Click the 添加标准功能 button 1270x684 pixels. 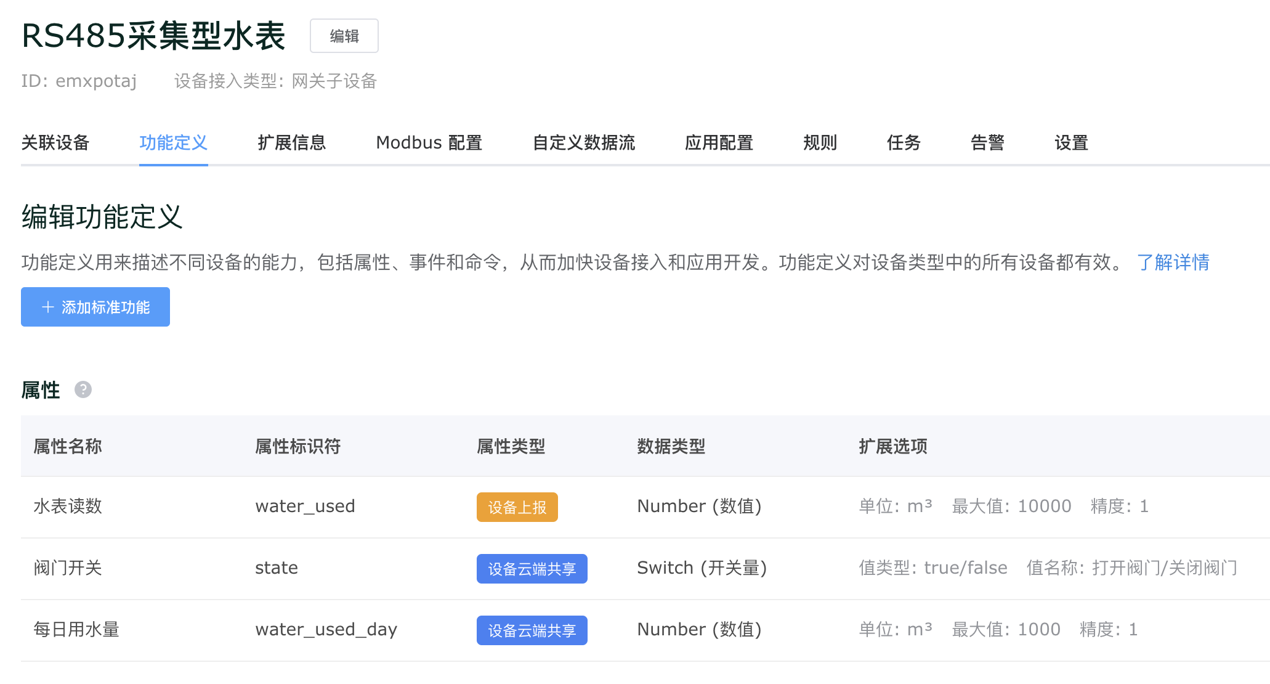point(95,307)
